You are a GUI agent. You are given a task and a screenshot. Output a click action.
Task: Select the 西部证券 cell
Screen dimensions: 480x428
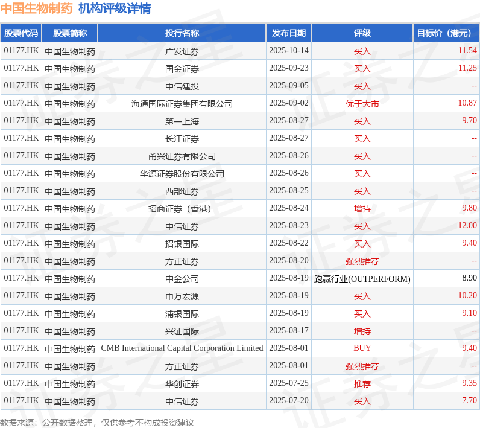[182, 191]
